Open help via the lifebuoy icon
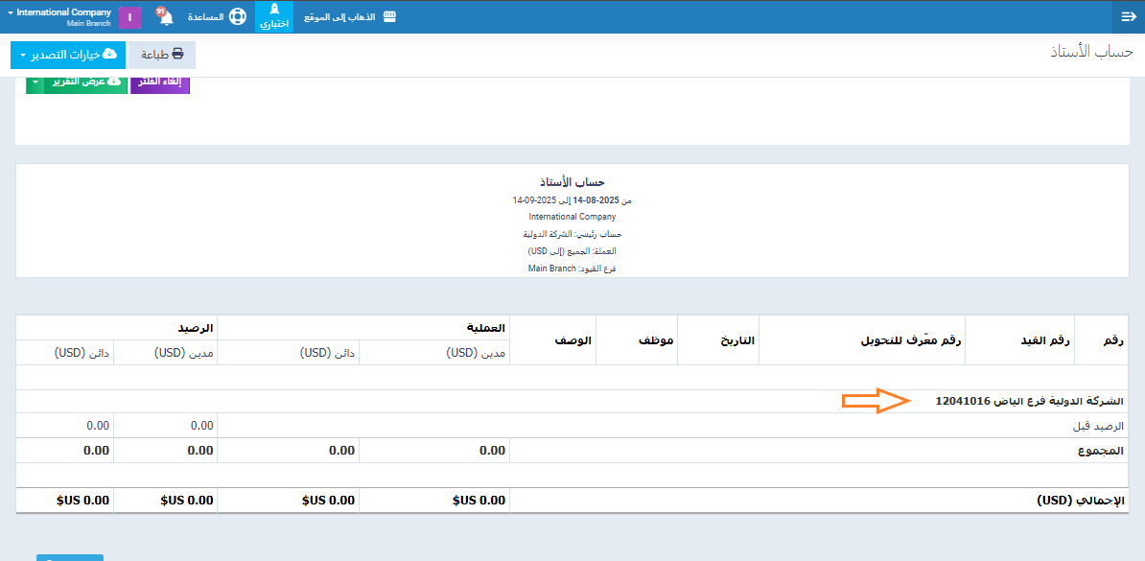 [237, 17]
